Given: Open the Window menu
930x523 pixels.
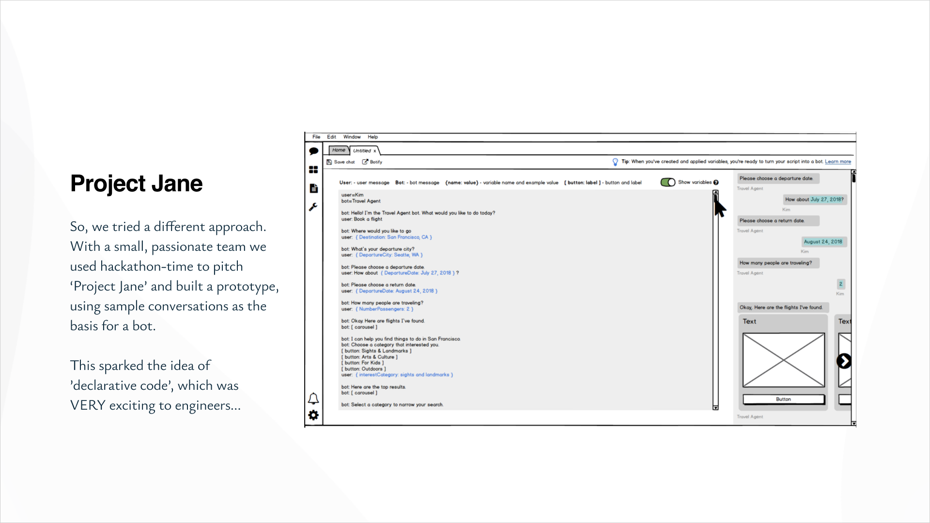Looking at the screenshot, I should point(352,137).
